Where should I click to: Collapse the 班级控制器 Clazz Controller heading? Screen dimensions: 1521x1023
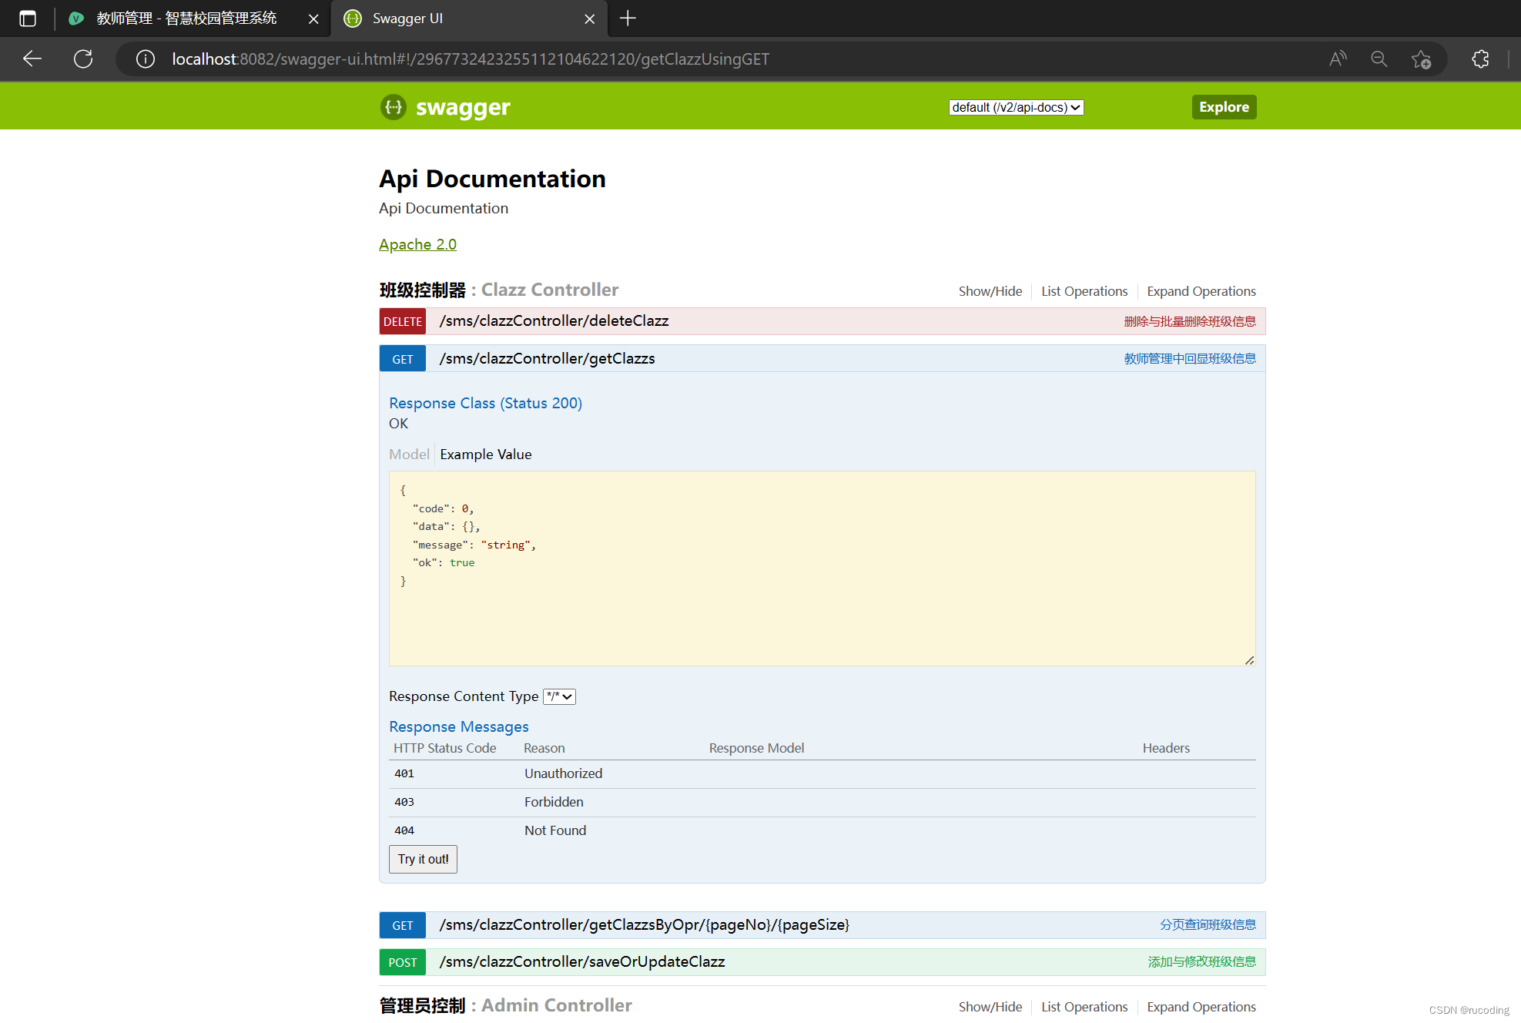tap(498, 290)
